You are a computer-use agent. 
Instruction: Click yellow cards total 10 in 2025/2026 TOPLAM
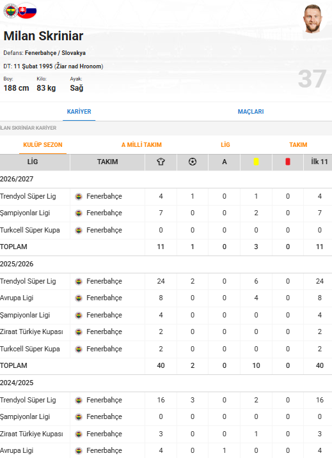click(x=257, y=366)
